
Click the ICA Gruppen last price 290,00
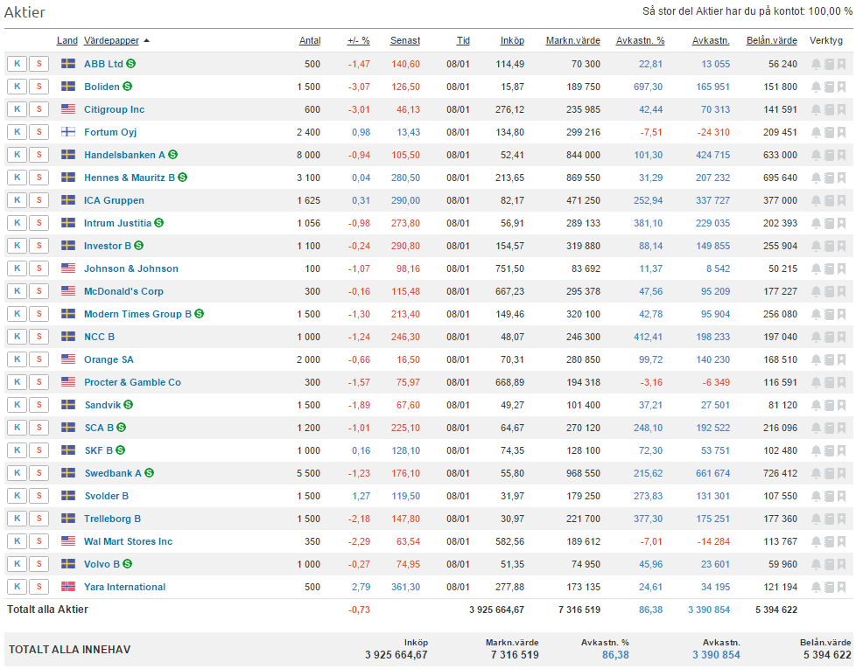click(405, 200)
